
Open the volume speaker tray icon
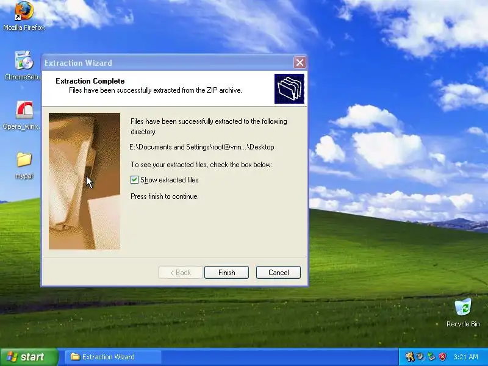coord(420,357)
